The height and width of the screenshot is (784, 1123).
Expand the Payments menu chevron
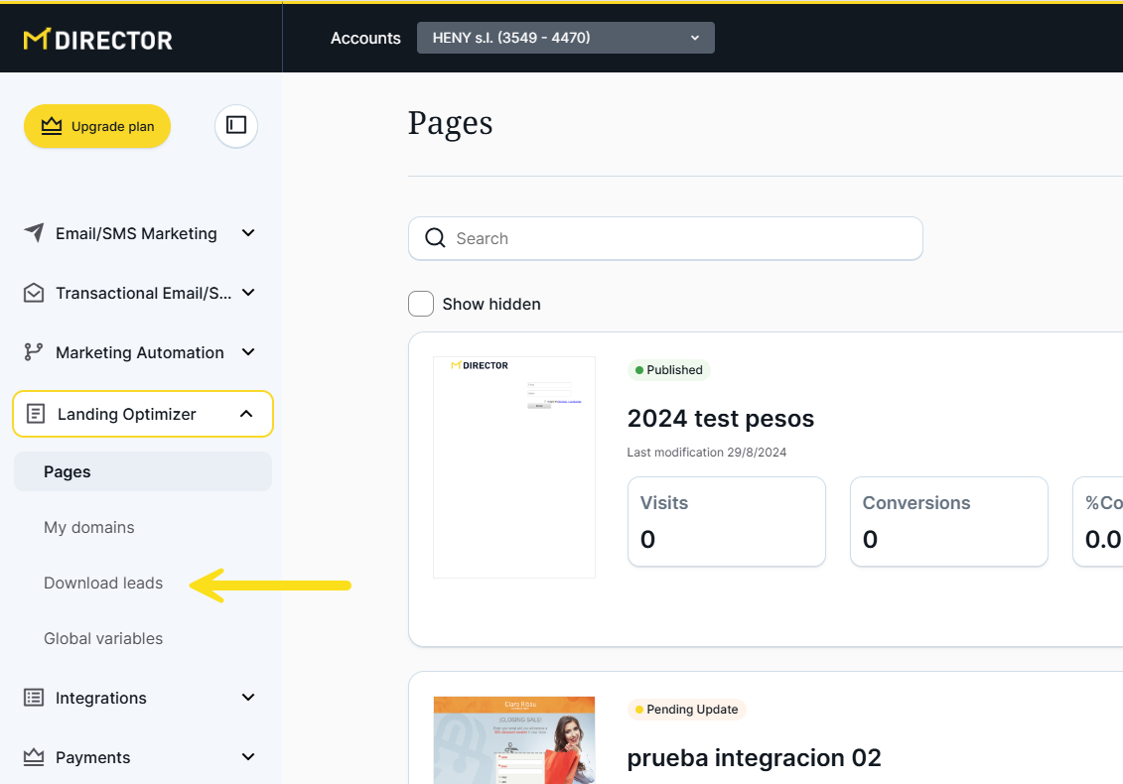tap(248, 757)
